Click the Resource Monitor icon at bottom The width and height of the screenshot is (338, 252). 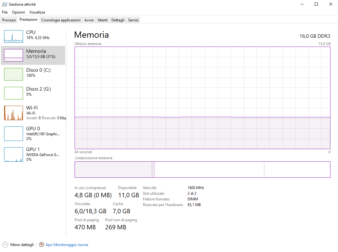click(42, 245)
